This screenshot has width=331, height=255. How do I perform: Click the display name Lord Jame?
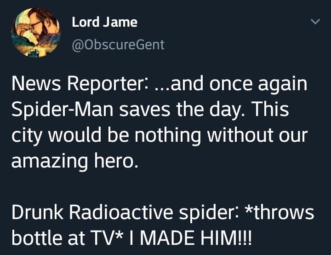104,22
